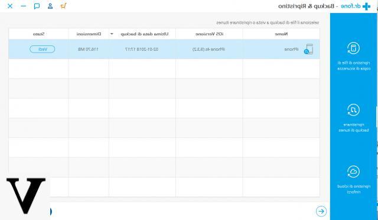The width and height of the screenshot is (378, 220).
Task: Click the Stato column header
Action: 38,34
